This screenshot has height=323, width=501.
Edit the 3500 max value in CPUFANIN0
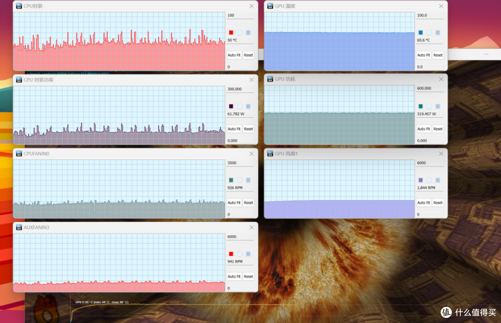tap(240, 163)
